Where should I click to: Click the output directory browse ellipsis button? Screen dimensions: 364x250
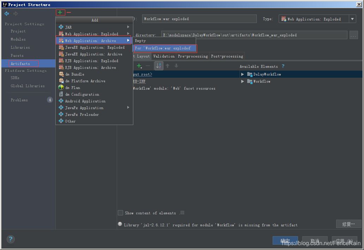tap(353, 35)
